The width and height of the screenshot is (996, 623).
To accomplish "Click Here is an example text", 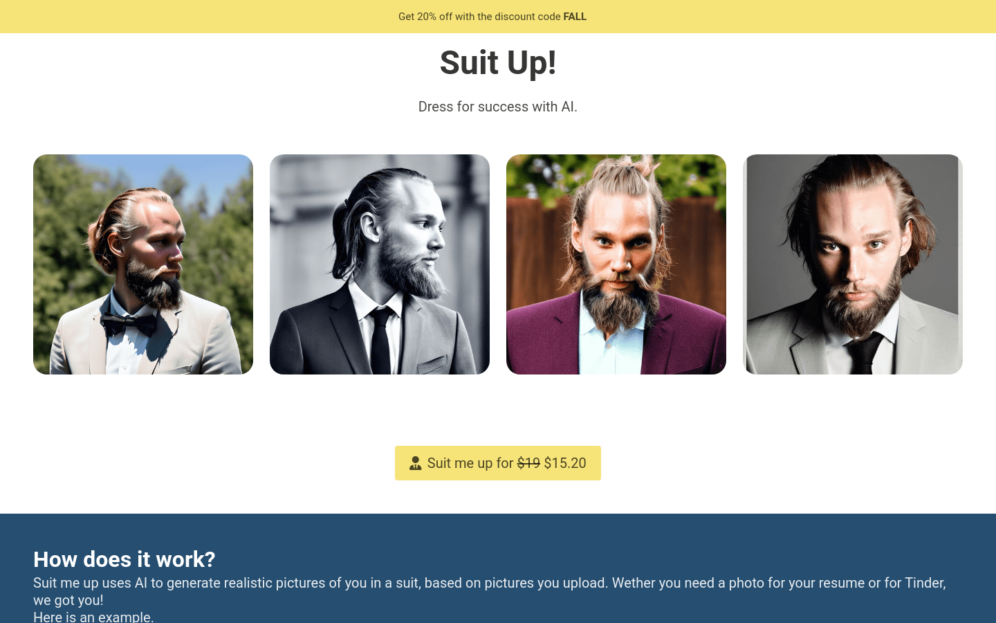I will coord(93,615).
